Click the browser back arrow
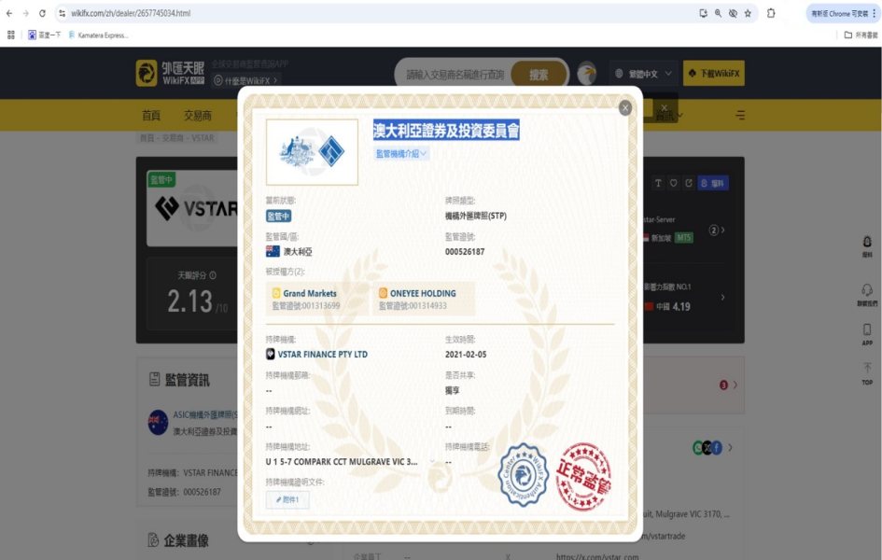This screenshot has width=882, height=560. [9, 13]
